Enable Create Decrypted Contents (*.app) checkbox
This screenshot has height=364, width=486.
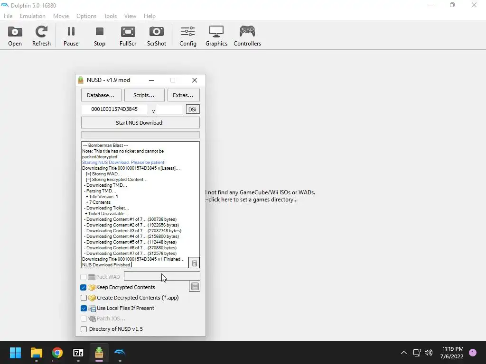pyautogui.click(x=84, y=298)
